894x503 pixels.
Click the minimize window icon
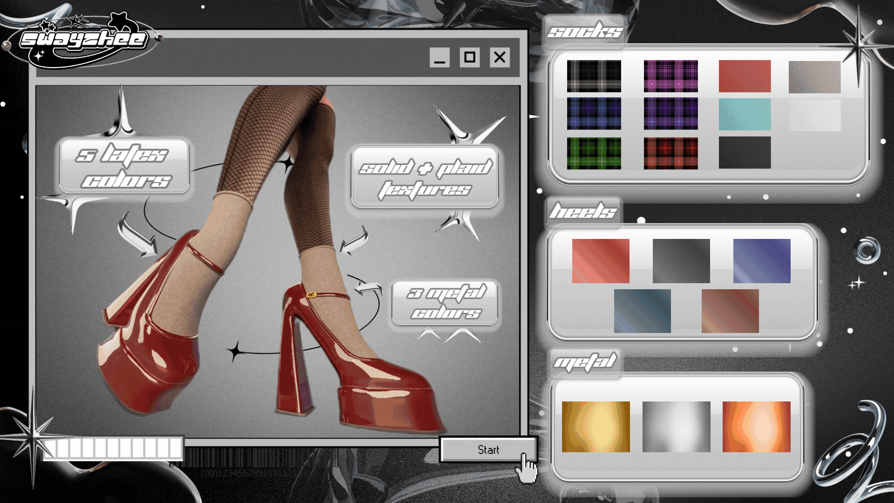point(440,57)
